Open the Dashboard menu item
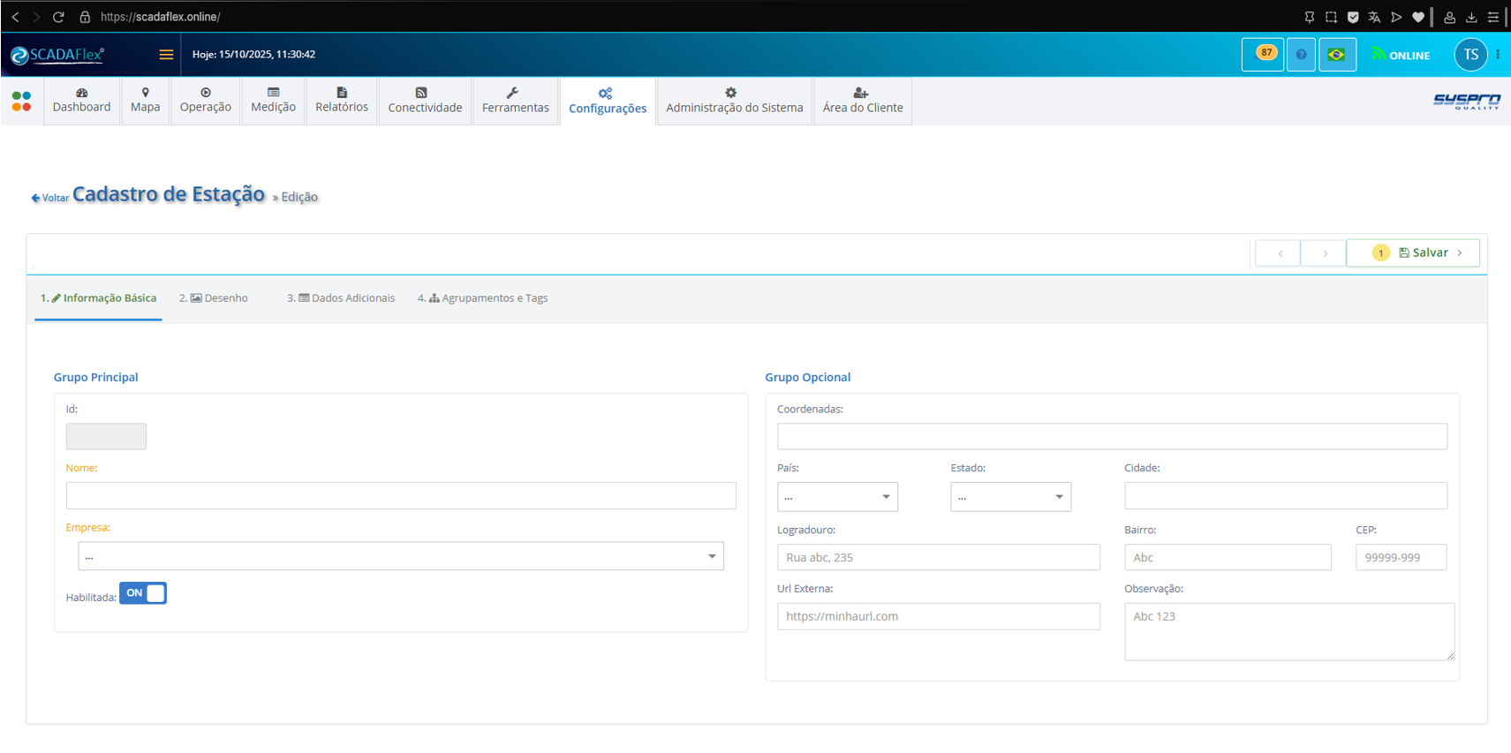Screen dimensions: 1511x753 tap(81, 101)
